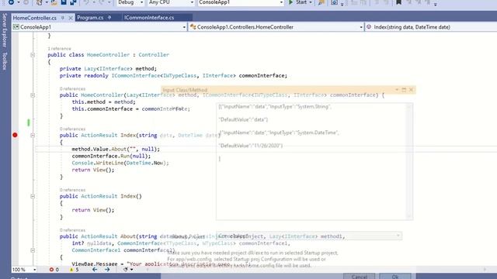497x279 pixels.
Task: Click the bookmark toolbar icon
Action: tap(398, 2)
